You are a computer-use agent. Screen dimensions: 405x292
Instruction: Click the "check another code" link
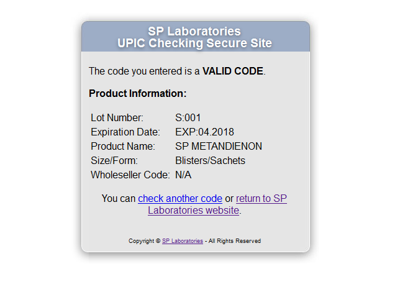pos(180,199)
